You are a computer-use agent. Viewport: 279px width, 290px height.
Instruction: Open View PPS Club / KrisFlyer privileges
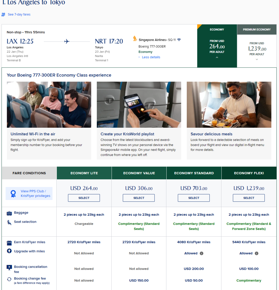point(35,194)
